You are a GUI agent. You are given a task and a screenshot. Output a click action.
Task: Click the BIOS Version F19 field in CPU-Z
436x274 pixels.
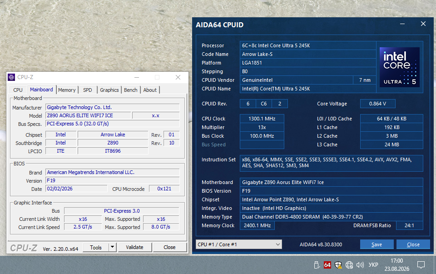(113, 180)
